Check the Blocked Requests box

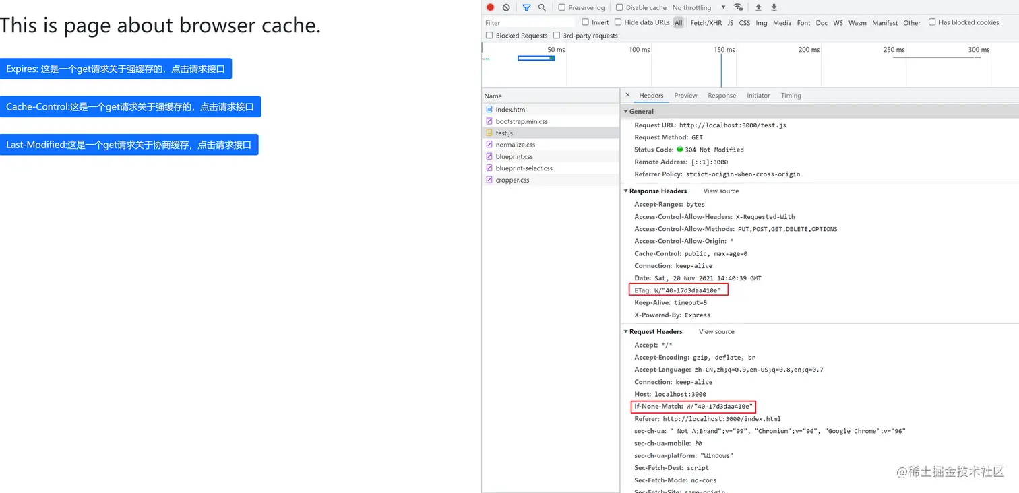489,36
